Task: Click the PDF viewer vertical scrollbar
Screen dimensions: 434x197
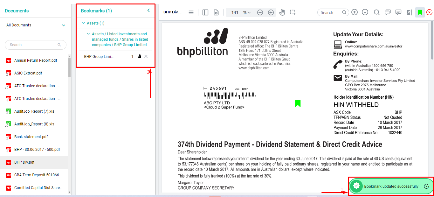Action: pyautogui.click(x=432, y=40)
